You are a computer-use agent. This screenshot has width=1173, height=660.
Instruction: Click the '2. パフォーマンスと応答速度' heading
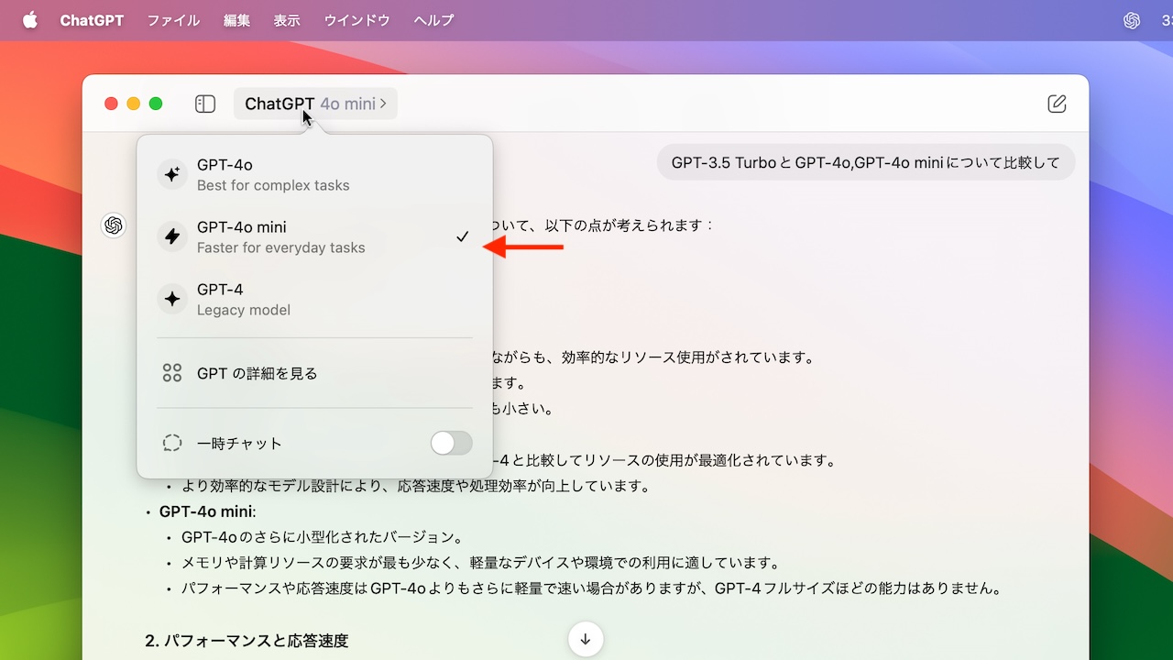(x=247, y=641)
